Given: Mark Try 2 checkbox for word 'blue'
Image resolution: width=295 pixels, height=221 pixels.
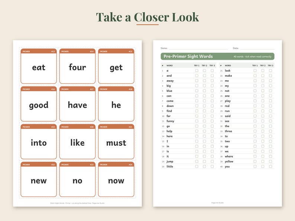Looking at the screenshot, I should [x=204, y=91].
